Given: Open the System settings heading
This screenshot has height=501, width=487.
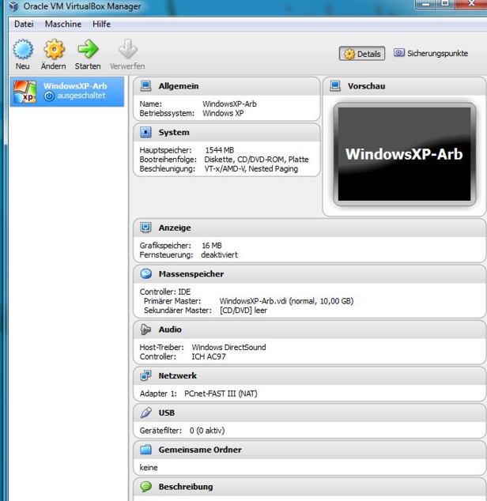Looking at the screenshot, I should [x=174, y=132].
